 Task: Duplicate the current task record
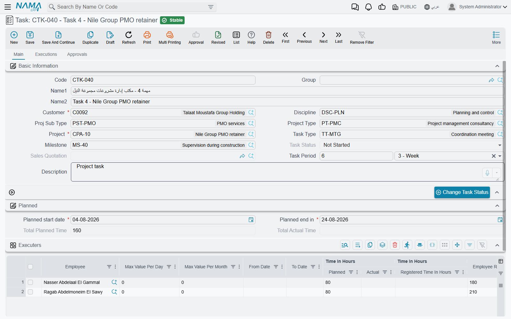pyautogui.click(x=90, y=38)
